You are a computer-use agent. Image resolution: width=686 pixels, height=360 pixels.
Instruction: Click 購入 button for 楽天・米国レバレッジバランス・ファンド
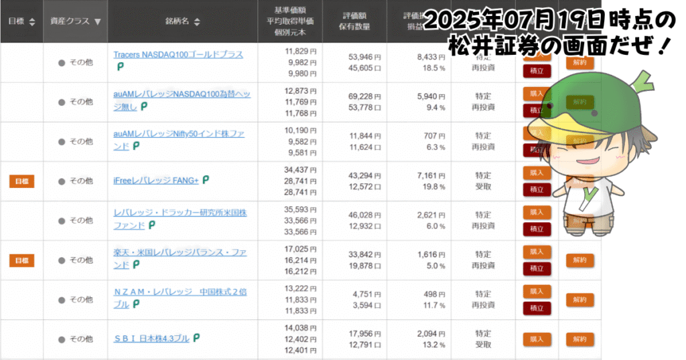(537, 252)
